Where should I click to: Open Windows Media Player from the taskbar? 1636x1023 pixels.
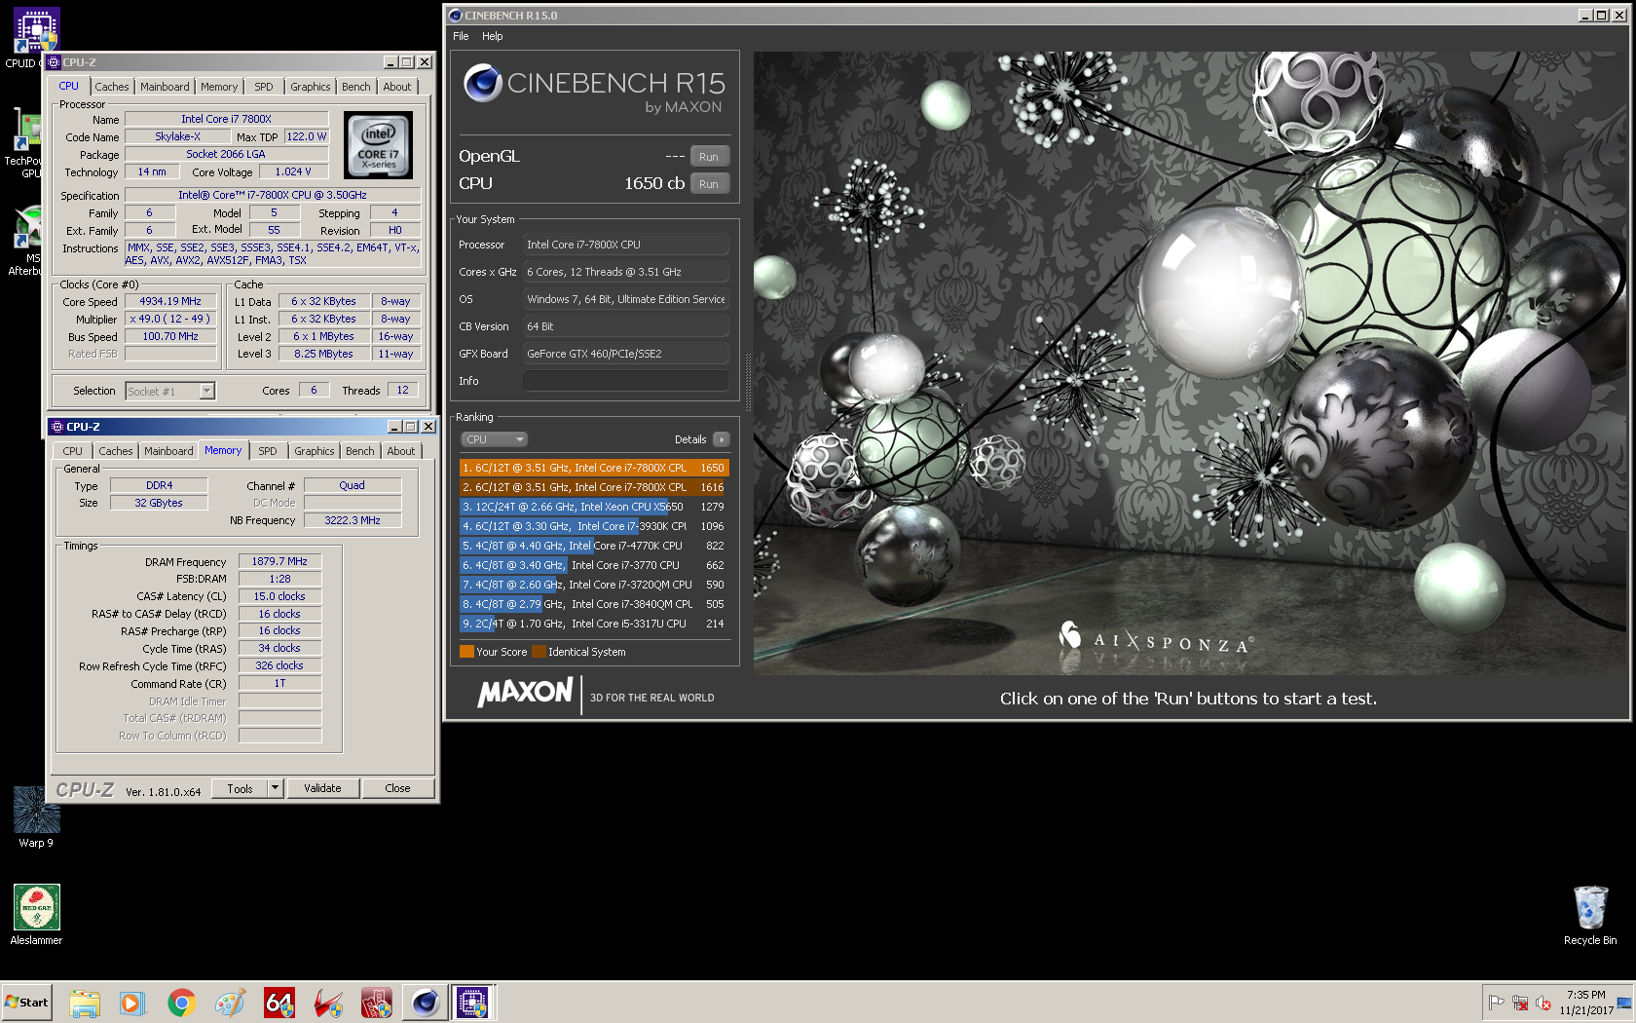click(132, 1003)
